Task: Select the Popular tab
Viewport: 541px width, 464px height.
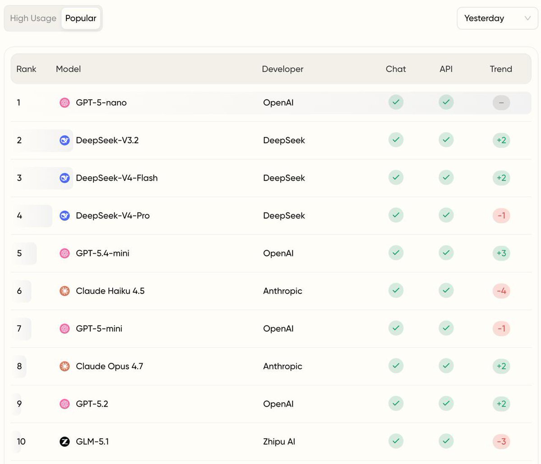Action: [x=81, y=19]
